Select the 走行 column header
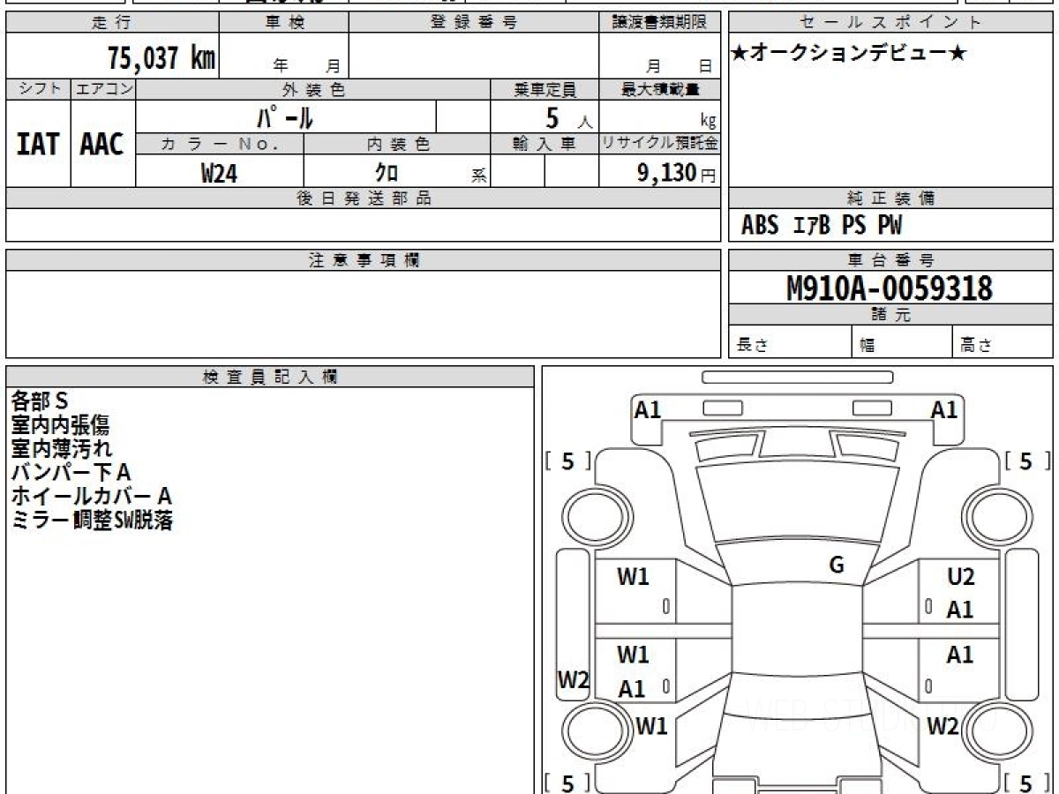The width and height of the screenshot is (1059, 794). pos(111,23)
